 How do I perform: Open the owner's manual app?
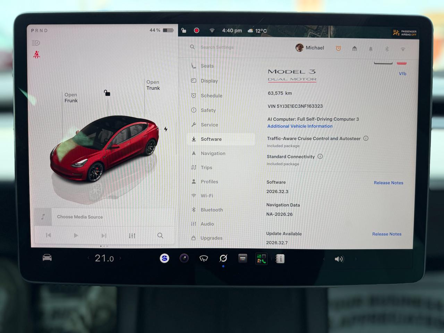(x=280, y=259)
